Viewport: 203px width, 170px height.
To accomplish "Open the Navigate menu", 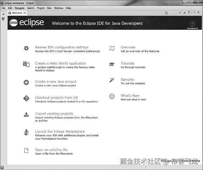I will pyautogui.click(x=20, y=8).
